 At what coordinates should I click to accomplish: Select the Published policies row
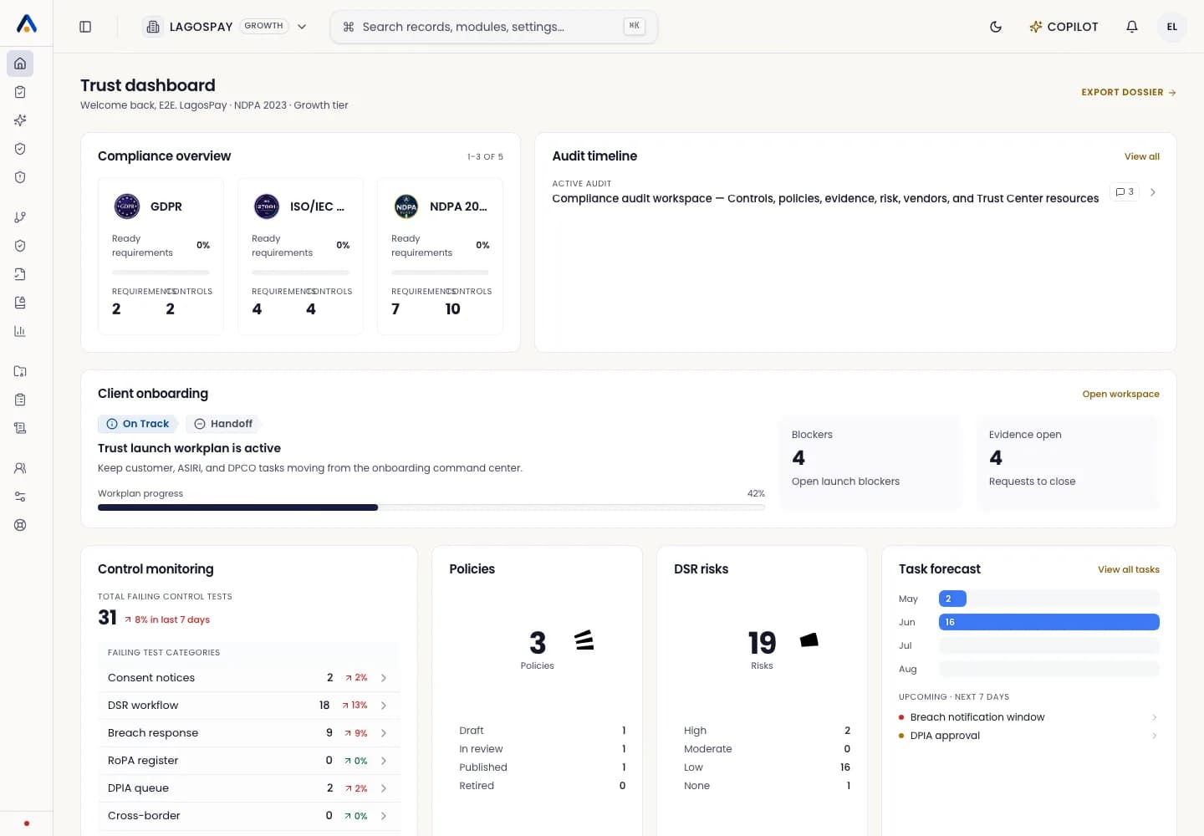[x=542, y=767]
